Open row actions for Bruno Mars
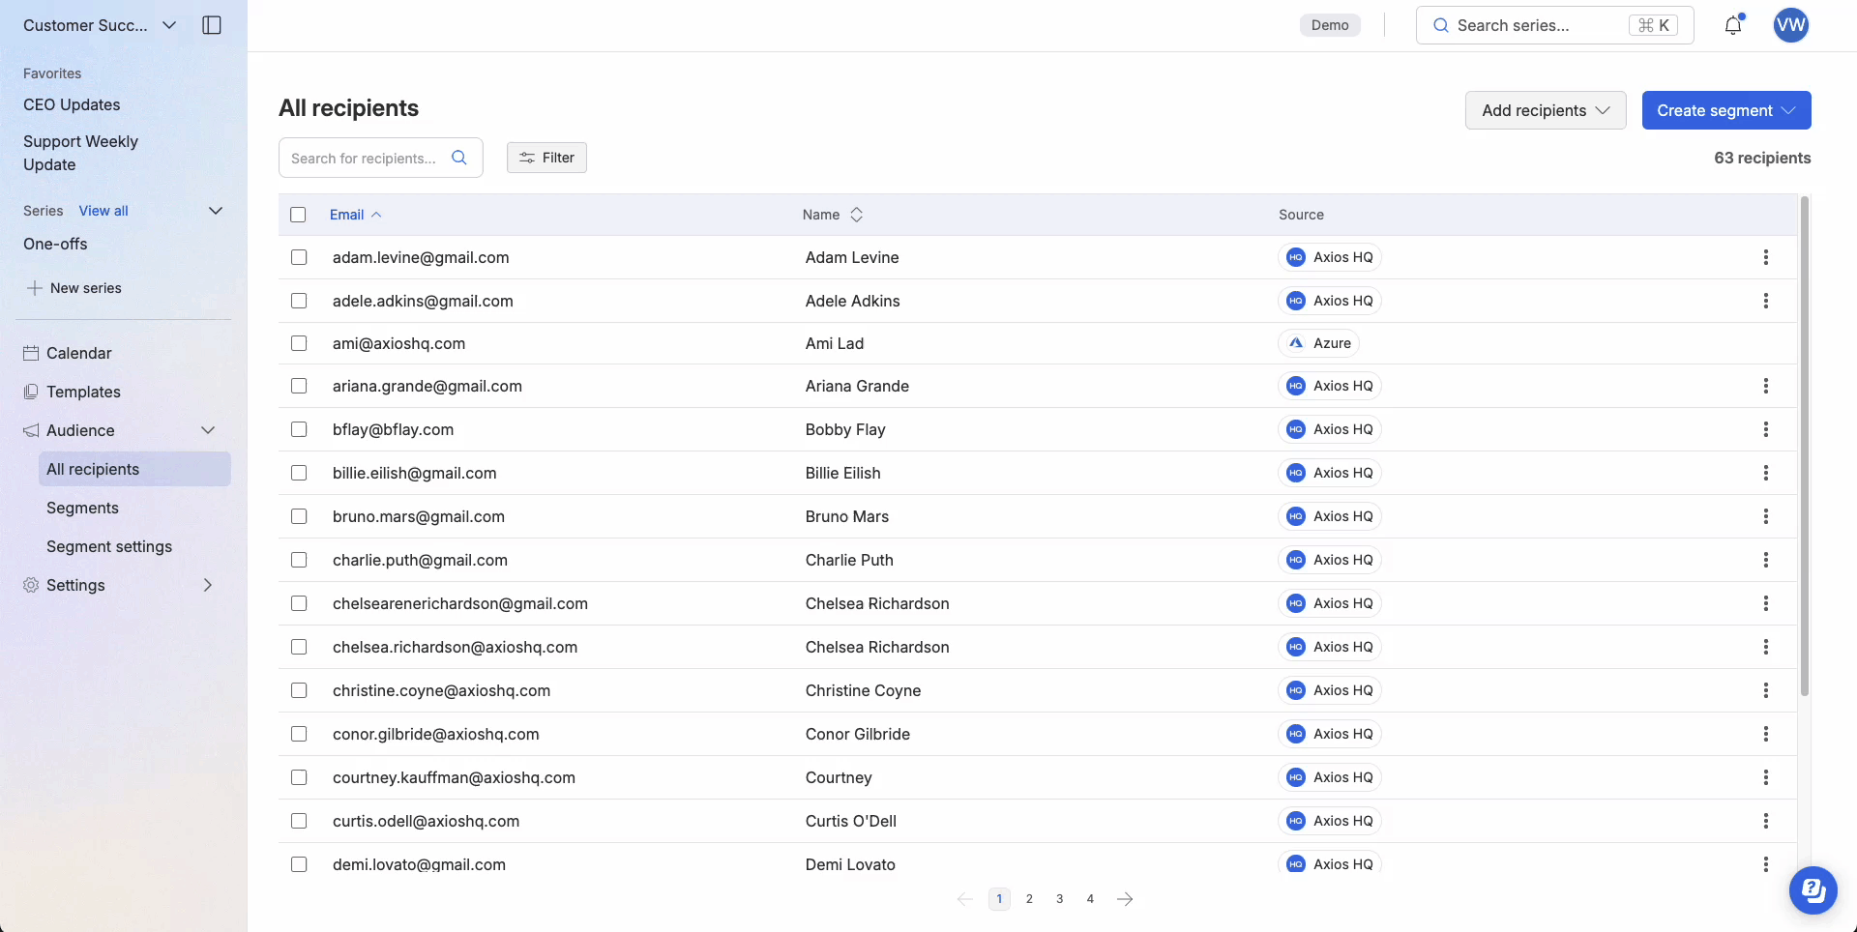Screen dimensions: 1857x932 tap(1766, 516)
